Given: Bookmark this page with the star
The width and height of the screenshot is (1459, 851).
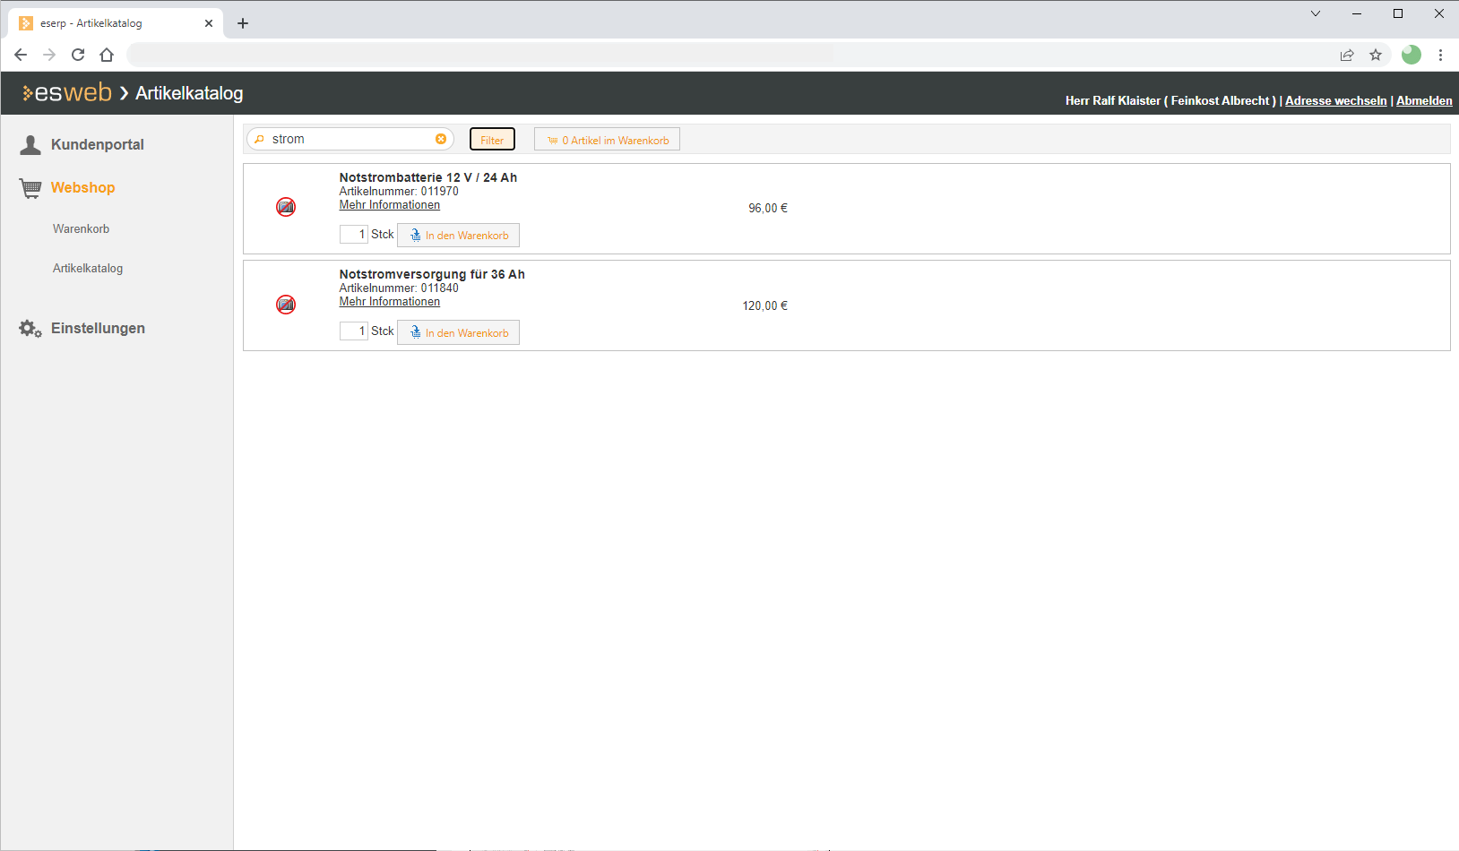Looking at the screenshot, I should (1376, 55).
